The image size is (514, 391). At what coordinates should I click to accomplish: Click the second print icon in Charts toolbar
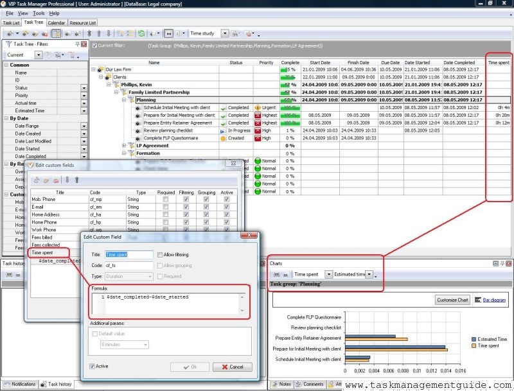tap(285, 274)
